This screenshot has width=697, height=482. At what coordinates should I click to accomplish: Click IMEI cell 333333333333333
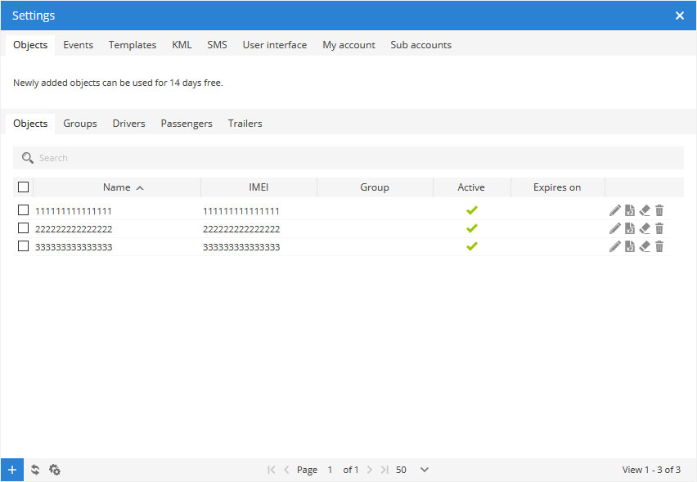click(x=241, y=247)
